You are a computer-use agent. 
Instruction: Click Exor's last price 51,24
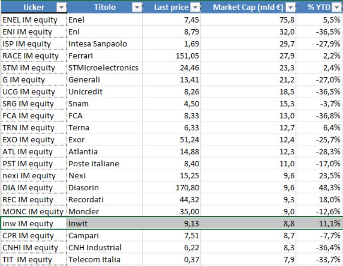(171, 139)
